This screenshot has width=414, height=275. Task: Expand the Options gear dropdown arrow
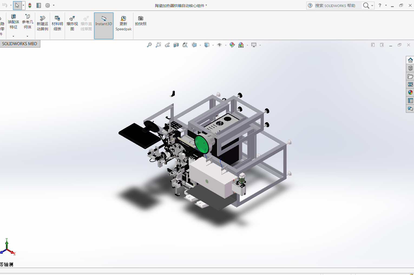point(54,5)
